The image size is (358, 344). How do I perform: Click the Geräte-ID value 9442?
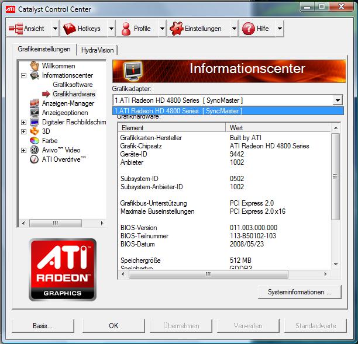pos(237,154)
